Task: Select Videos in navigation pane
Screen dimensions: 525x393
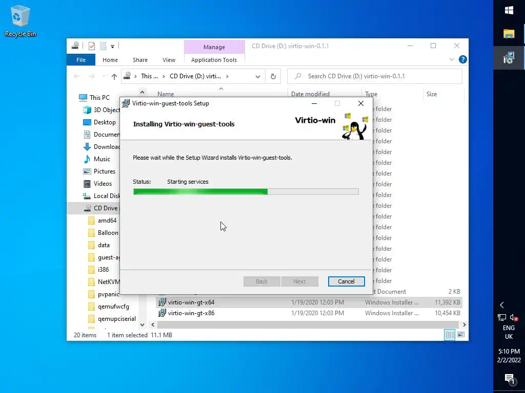Action: point(97,184)
